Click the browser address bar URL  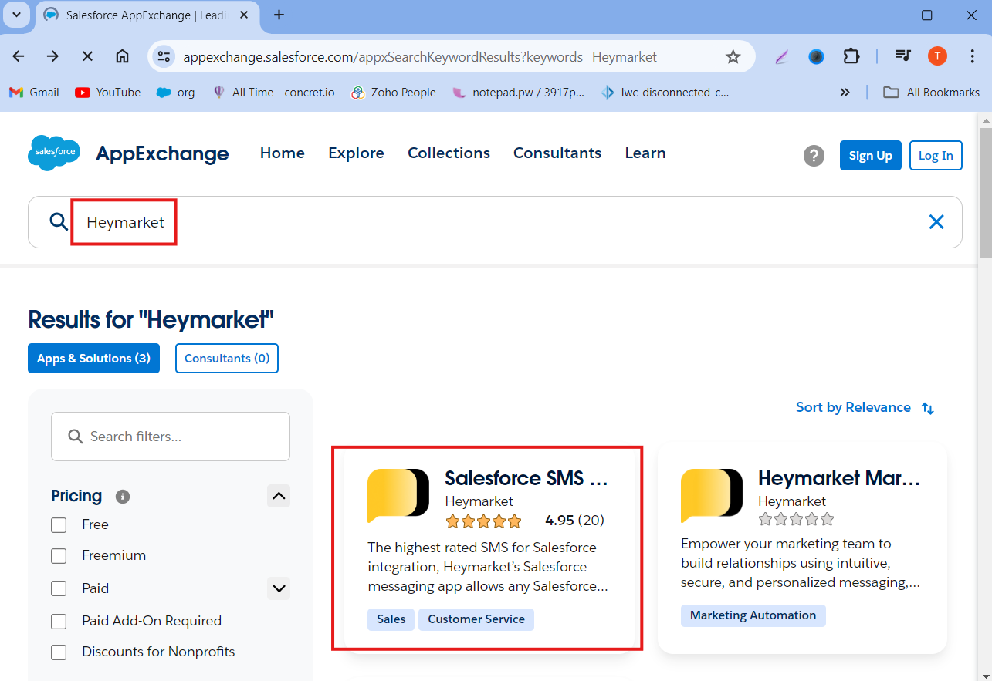point(420,57)
